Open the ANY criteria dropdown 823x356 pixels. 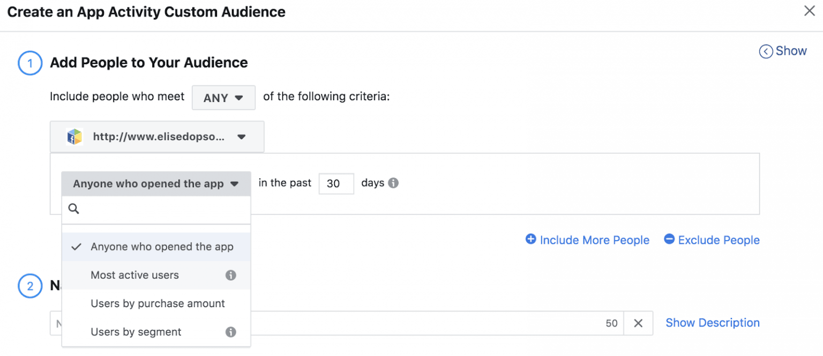tap(223, 98)
